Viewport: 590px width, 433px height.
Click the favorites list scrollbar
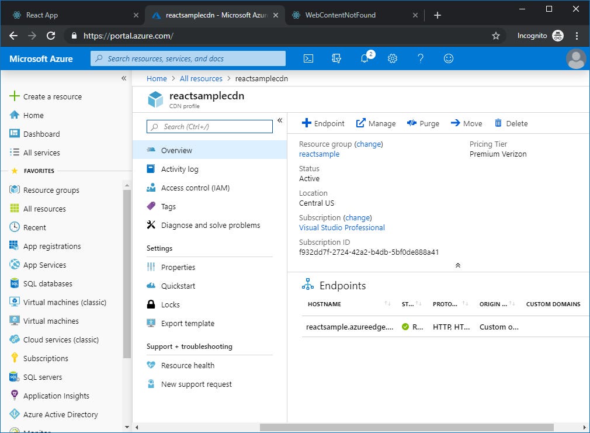coord(127,273)
